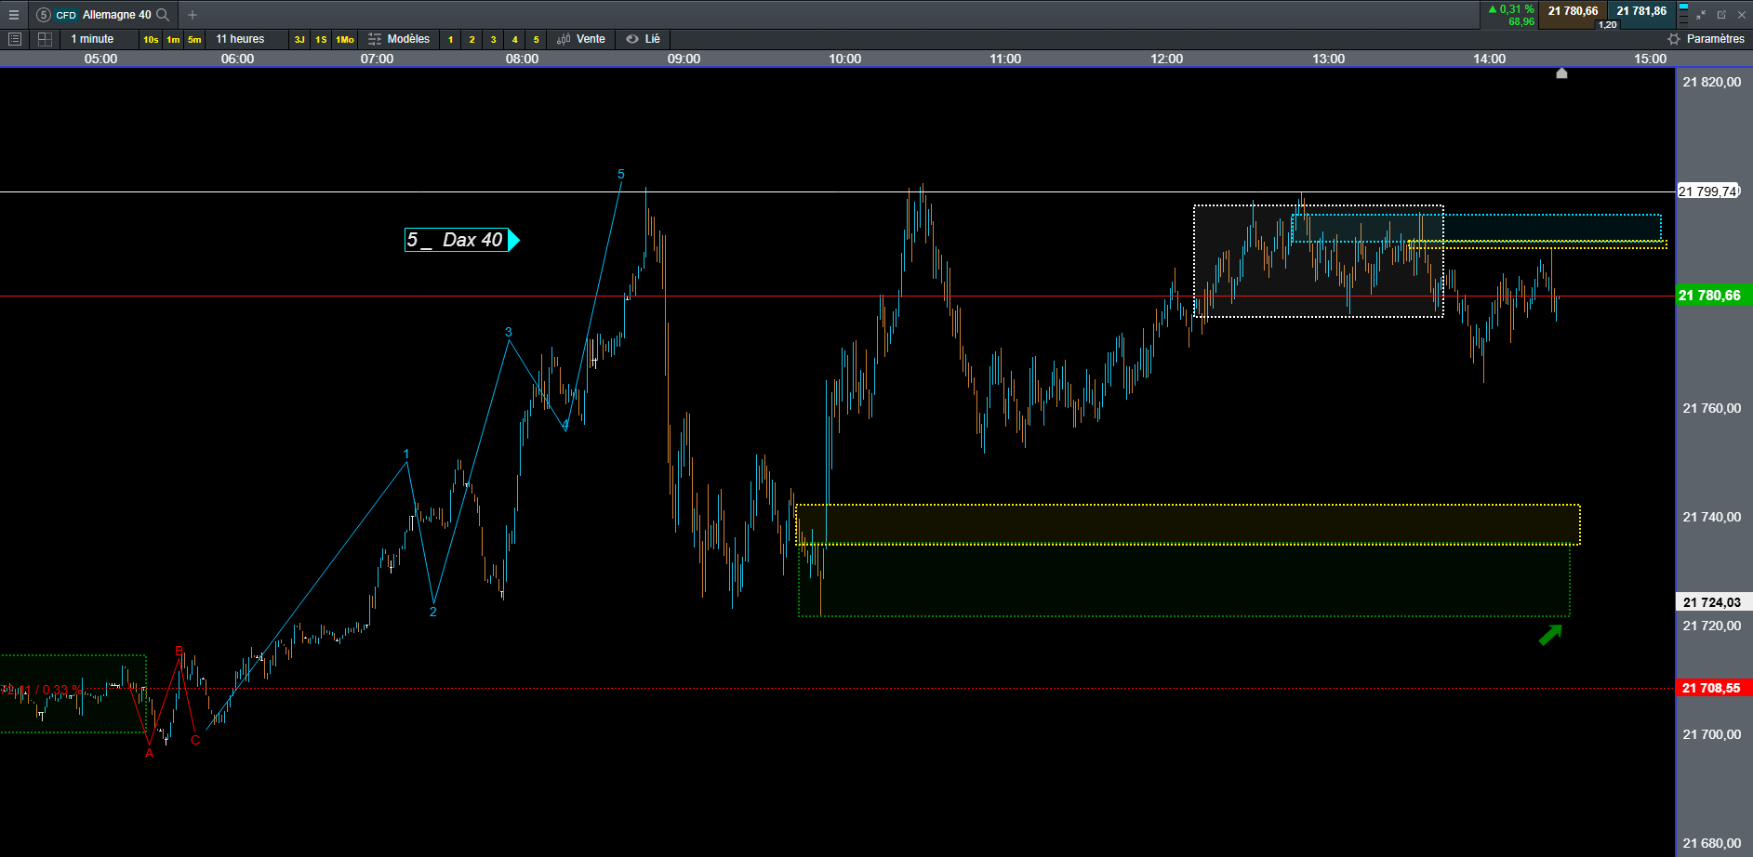The image size is (1753, 857).
Task: Load template shortcut 5
Action: tap(537, 39)
